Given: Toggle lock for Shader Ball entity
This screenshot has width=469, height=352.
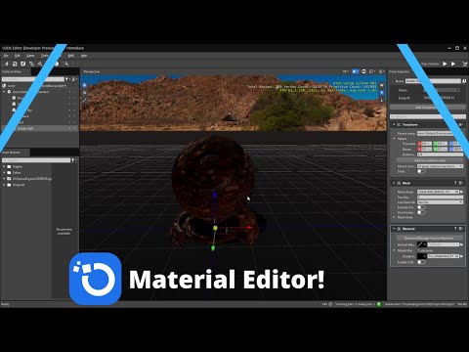Looking at the screenshot, I should pos(74,128).
